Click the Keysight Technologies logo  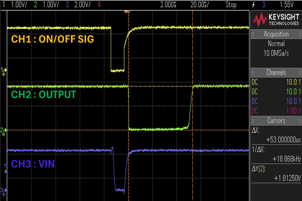click(276, 20)
